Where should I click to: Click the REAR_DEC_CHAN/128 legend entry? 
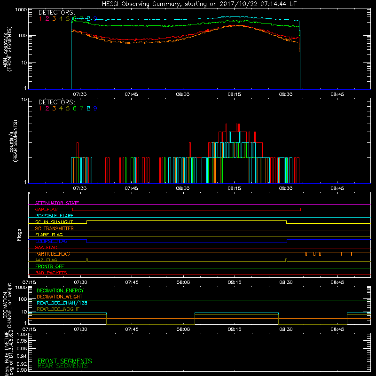62,303
